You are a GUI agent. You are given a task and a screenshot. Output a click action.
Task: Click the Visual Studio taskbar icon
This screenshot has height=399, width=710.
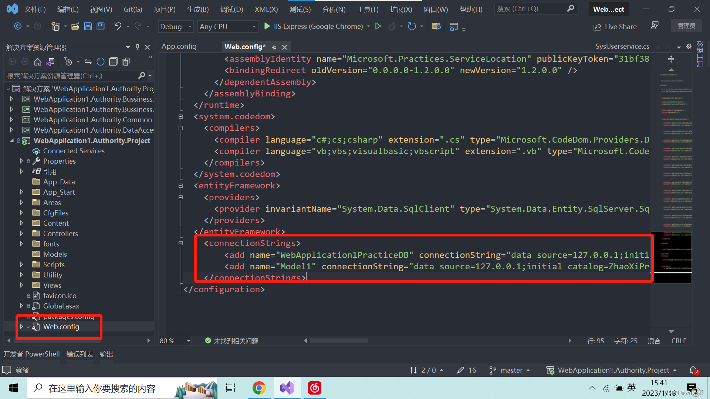coord(287,388)
